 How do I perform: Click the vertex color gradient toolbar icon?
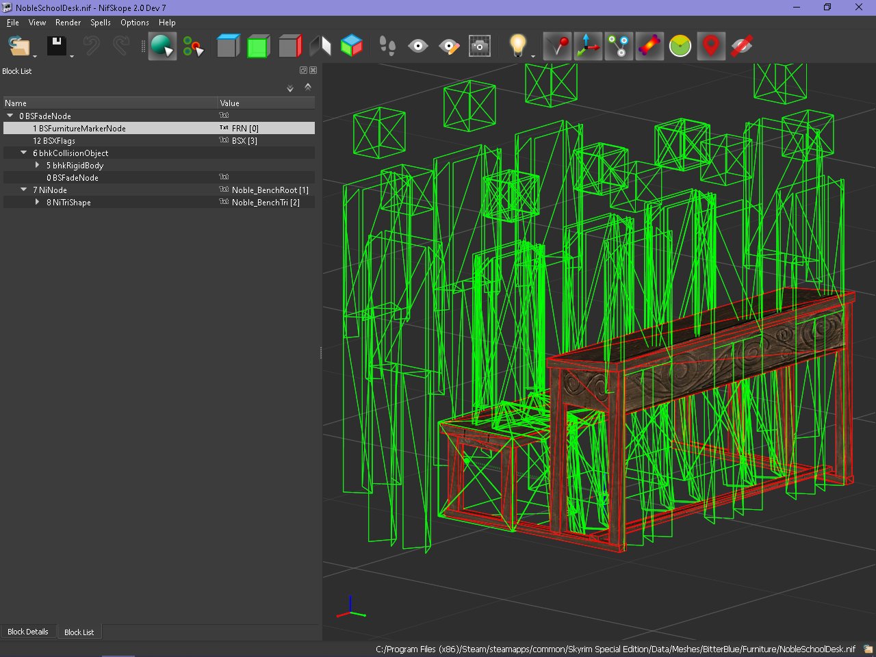[x=649, y=47]
